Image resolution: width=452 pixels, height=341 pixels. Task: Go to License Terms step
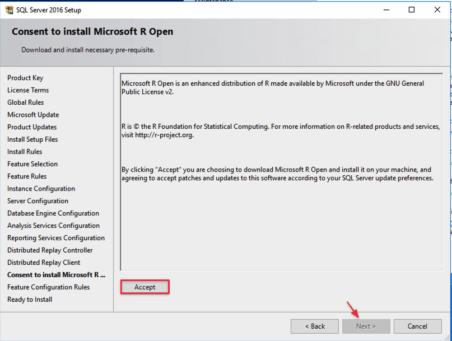28,90
